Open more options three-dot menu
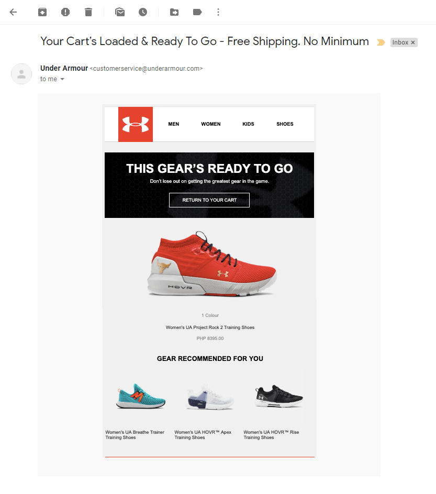436x494 pixels. pos(218,12)
